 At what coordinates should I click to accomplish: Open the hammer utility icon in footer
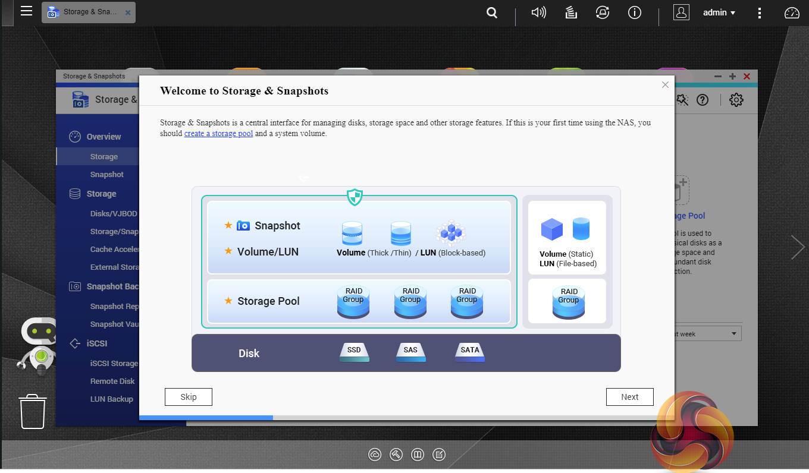point(396,455)
